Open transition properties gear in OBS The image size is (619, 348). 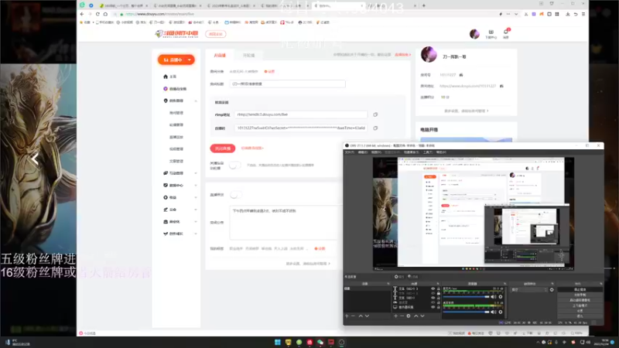pos(552,289)
